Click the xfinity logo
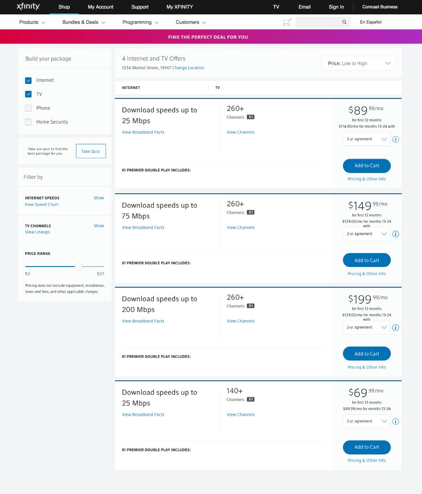422x494 pixels. [27, 6]
